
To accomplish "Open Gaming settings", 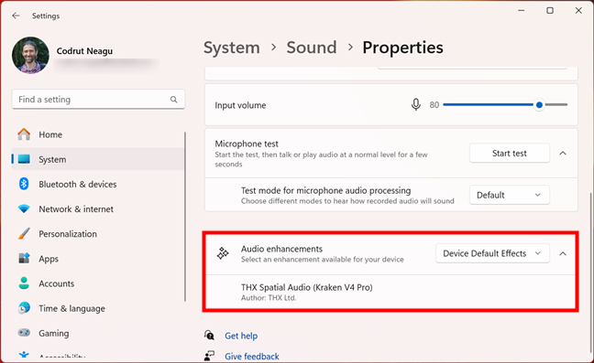I will click(x=97, y=333).
